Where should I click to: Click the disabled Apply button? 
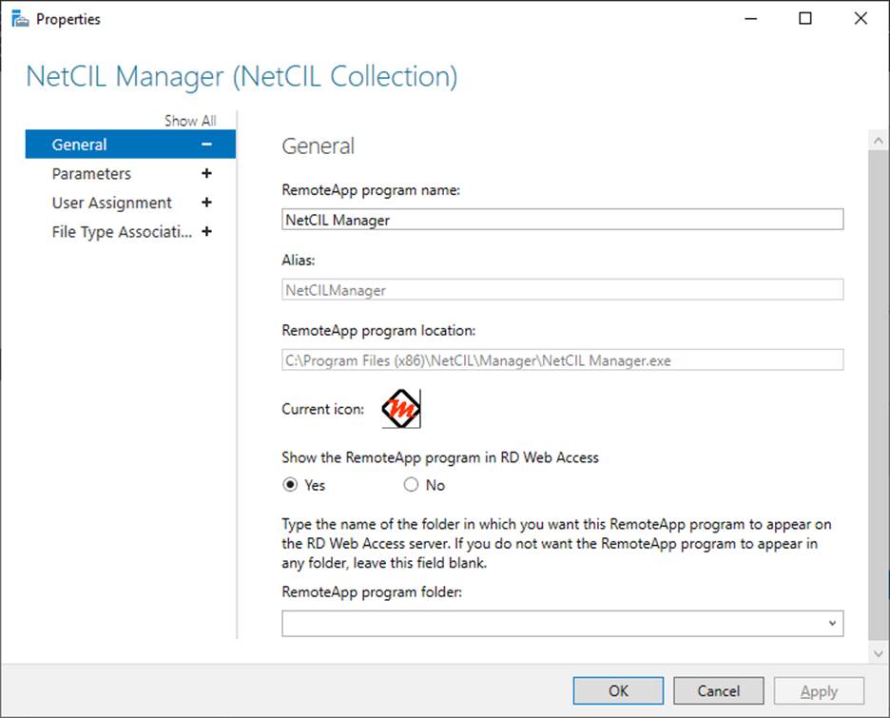coord(819,690)
